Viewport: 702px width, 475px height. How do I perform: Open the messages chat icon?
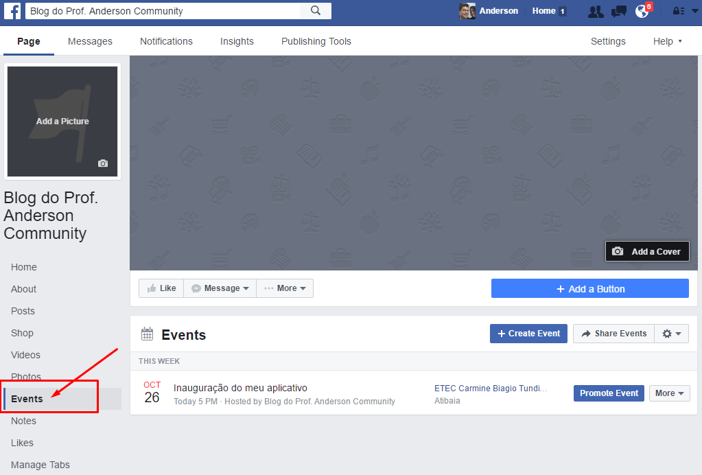point(619,11)
